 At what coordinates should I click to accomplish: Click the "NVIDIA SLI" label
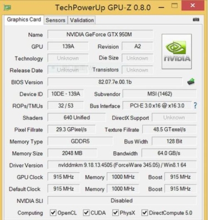30,201
